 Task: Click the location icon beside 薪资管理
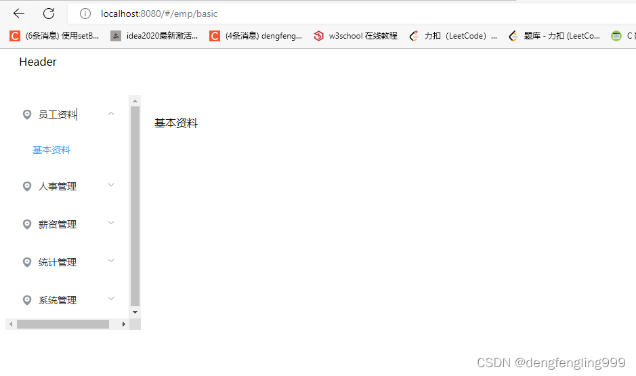pyautogui.click(x=27, y=224)
